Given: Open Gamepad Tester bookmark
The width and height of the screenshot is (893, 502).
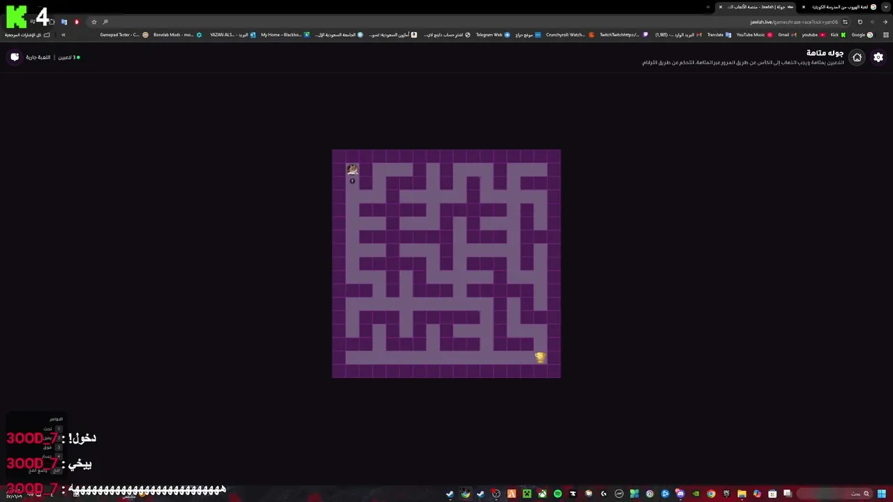Looking at the screenshot, I should coord(124,35).
